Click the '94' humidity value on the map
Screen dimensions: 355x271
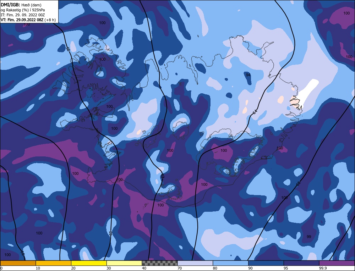[x=248, y=74]
